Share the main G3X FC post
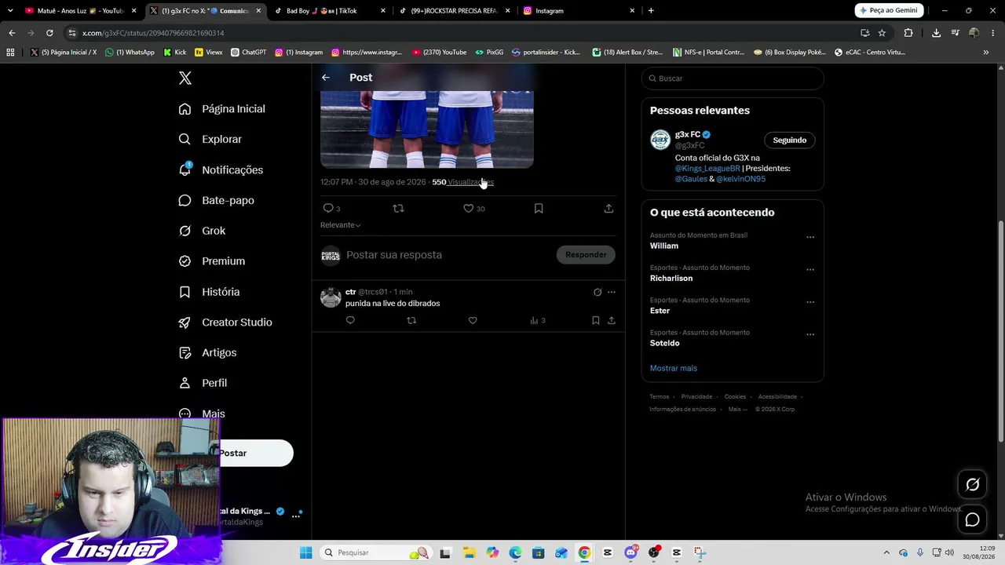The height and width of the screenshot is (565, 1005). pos(608,208)
